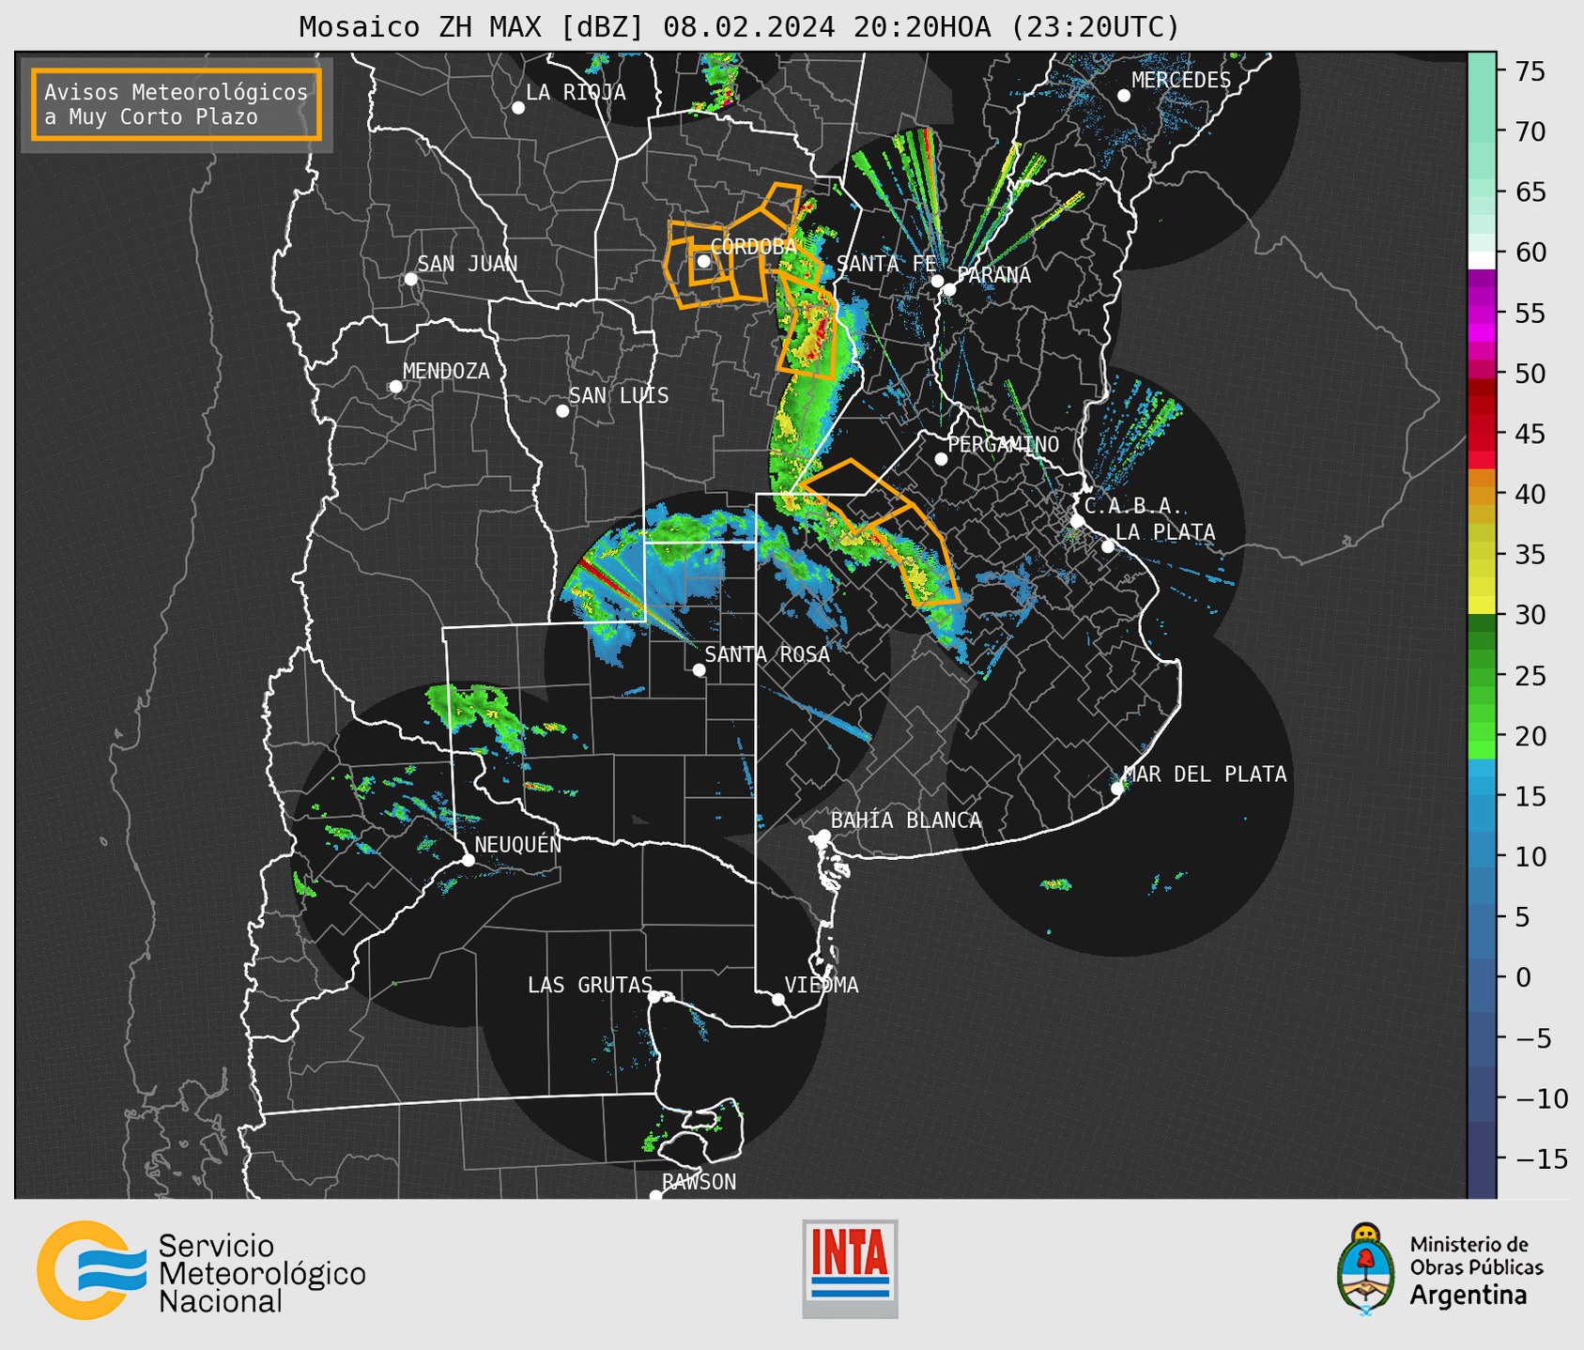Click the Neuquén city marker dot
Screen dimensions: 1584x1350
pos(468,860)
